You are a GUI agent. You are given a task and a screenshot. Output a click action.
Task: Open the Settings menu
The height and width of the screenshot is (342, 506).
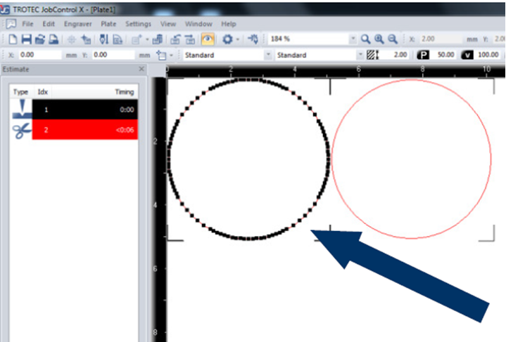click(138, 24)
